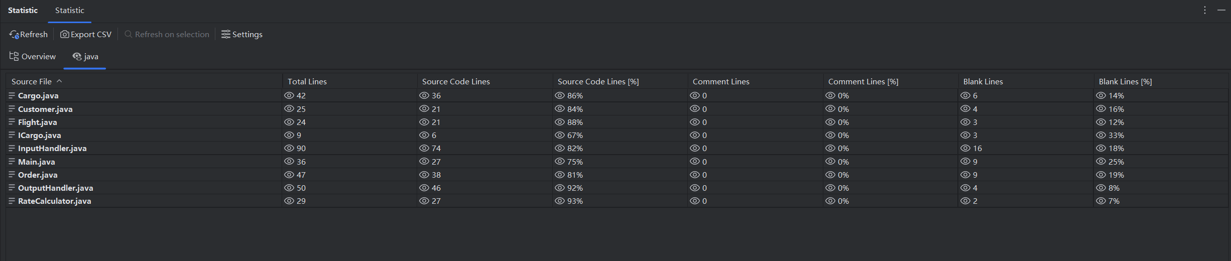Screen dimensions: 1231x261
Task: Sort by Source File column arrow
Action: click(x=59, y=81)
